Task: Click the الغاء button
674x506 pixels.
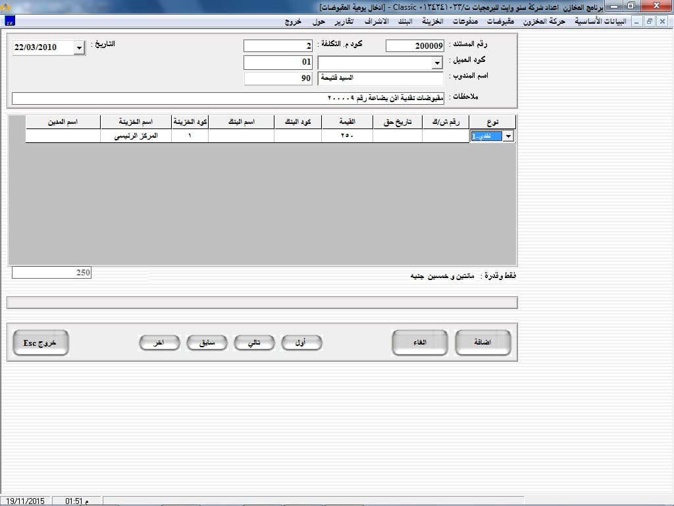Action: click(420, 343)
